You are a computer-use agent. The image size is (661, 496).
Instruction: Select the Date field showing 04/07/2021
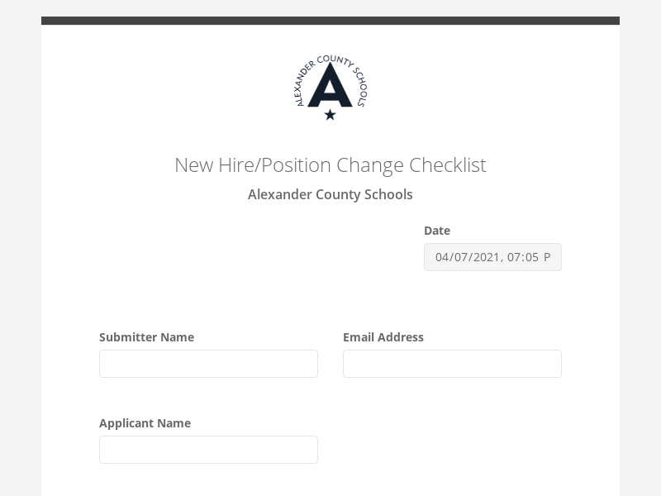492,257
